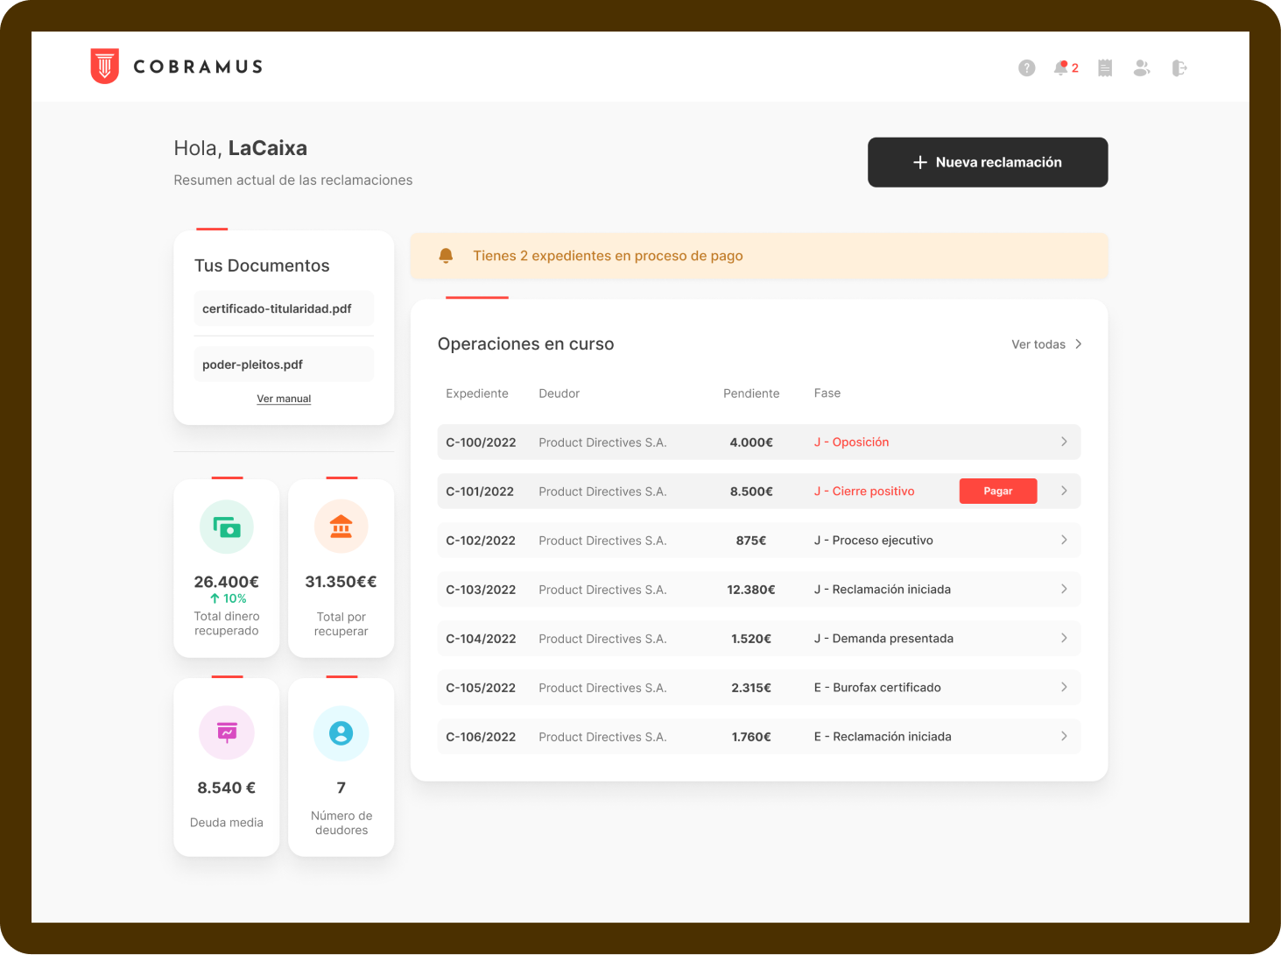The height and width of the screenshot is (955, 1281).
Task: Click the 8.540 € Deuda media value
Action: tap(227, 788)
